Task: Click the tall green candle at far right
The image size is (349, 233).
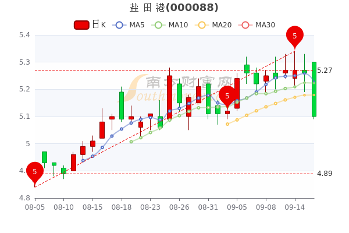Action: (x=314, y=89)
